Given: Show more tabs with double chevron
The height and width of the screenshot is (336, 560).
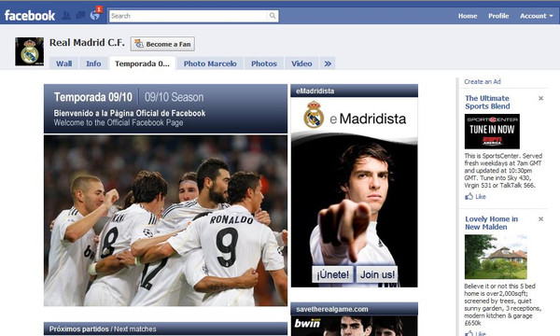Looking at the screenshot, I should pyautogui.click(x=328, y=63).
